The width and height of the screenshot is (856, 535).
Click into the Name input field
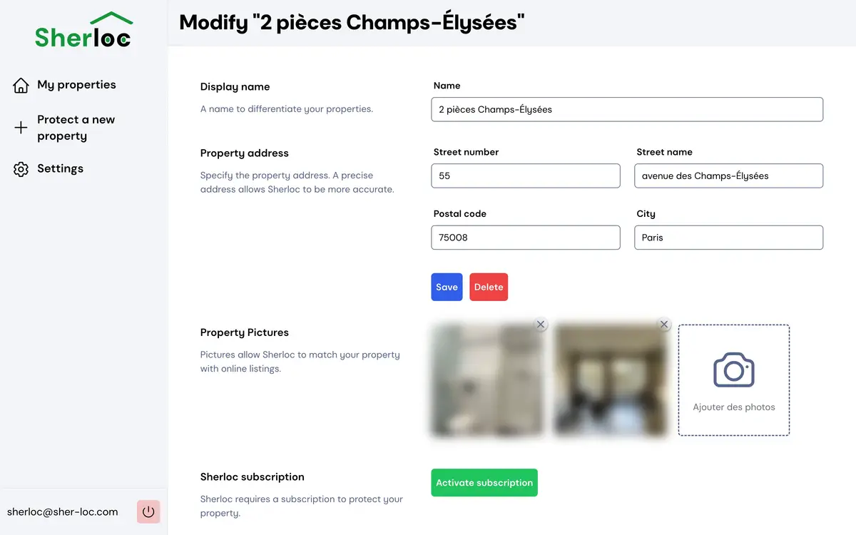tap(627, 109)
